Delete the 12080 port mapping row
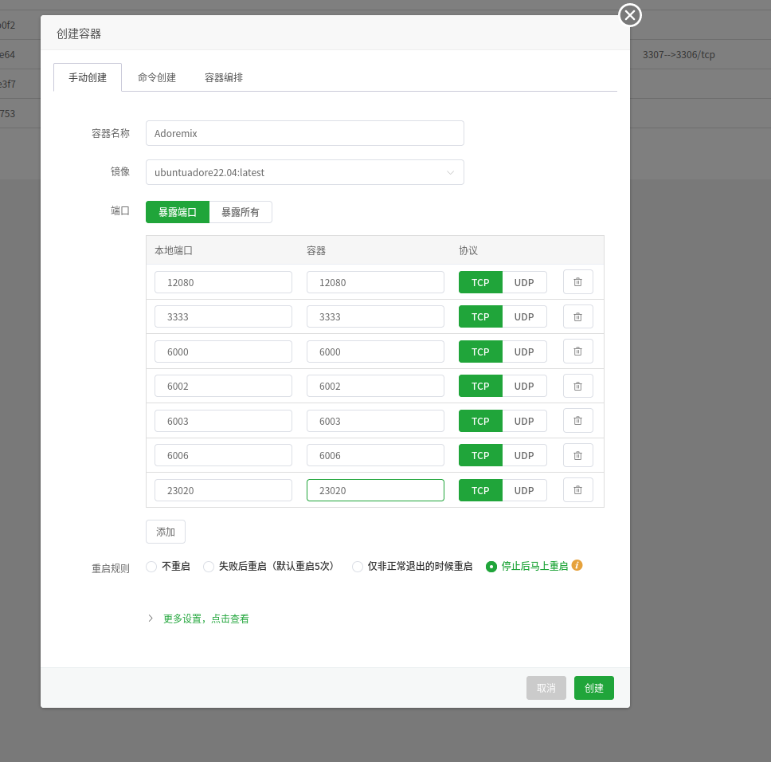 click(577, 282)
